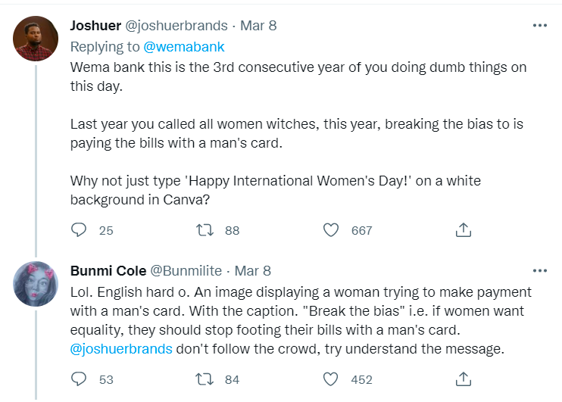Open Bunmi Cole's profile picture

(36, 284)
